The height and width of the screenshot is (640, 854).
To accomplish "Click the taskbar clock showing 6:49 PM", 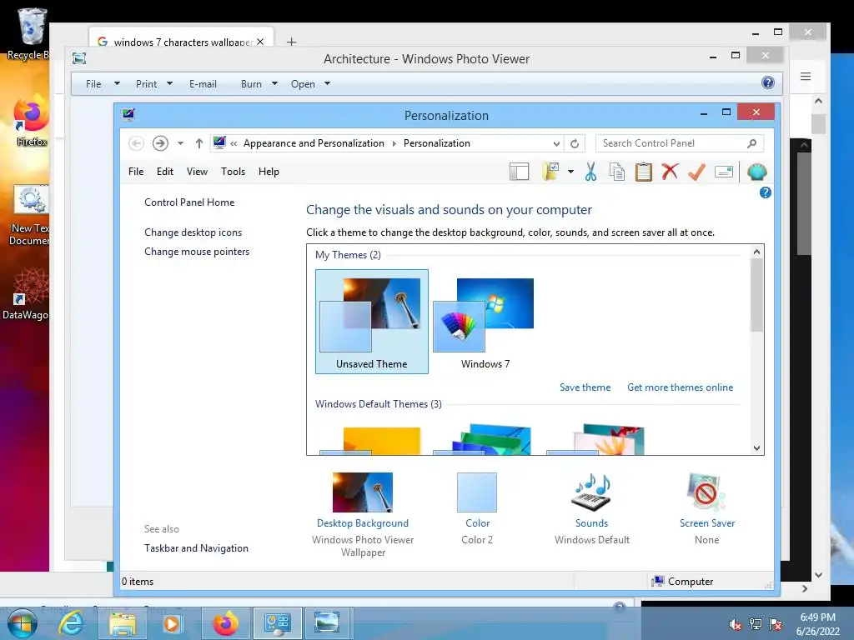I will pos(817,624).
